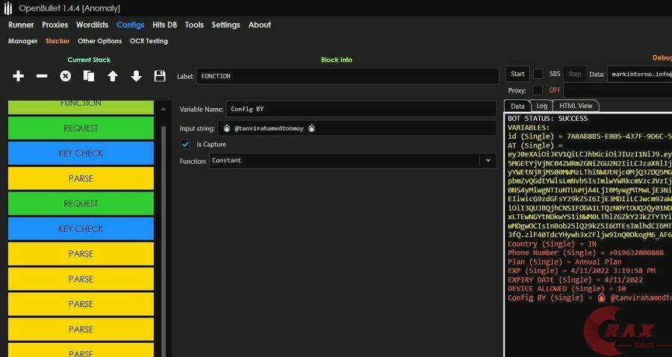Save the config with the floppy icon

[x=160, y=77]
